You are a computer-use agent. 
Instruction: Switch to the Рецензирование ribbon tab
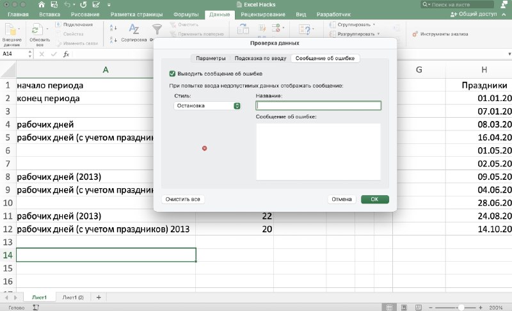click(263, 14)
